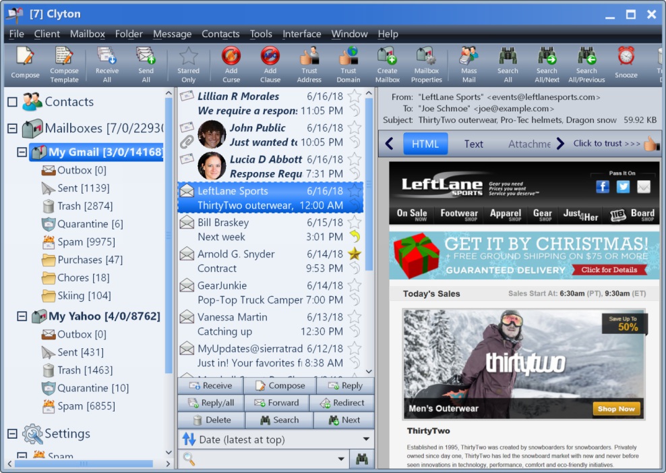Click Receive All in the toolbar
This screenshot has width=666, height=473.
click(x=107, y=65)
